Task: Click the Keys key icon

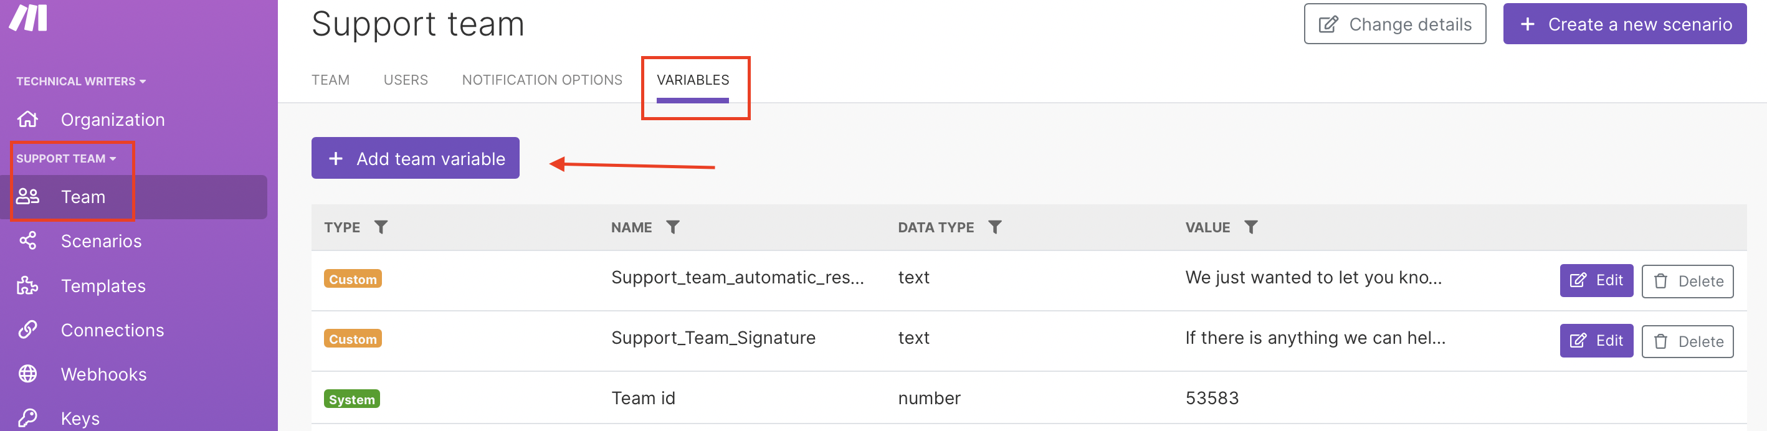Action: (27, 418)
